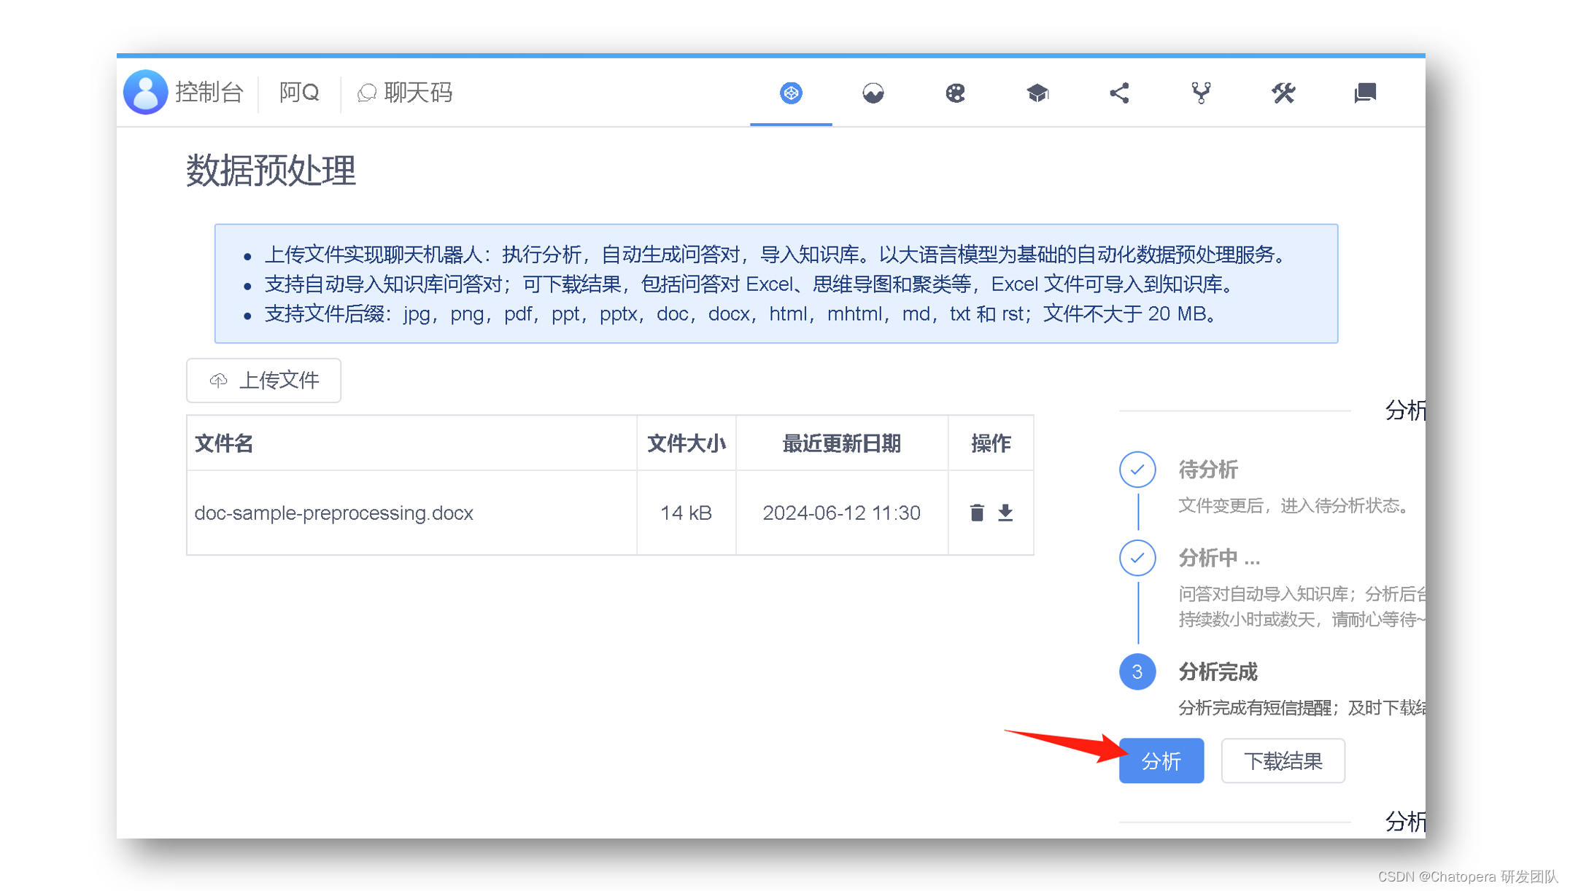The height and width of the screenshot is (891, 1570).
Task: Click the doc-sample-preprocessing.docx file name
Action: click(x=333, y=513)
